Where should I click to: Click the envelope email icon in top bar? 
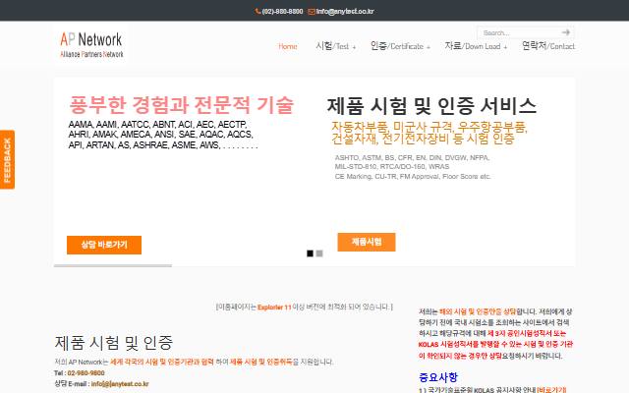pos(312,12)
